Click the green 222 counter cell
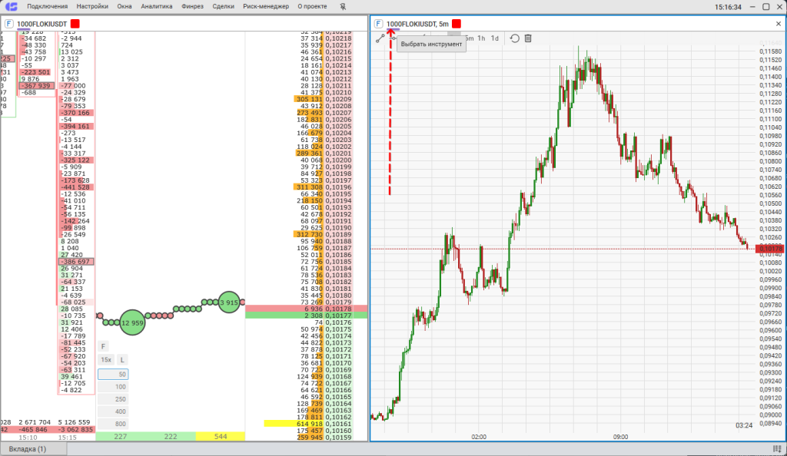The image size is (787, 456). 171,437
